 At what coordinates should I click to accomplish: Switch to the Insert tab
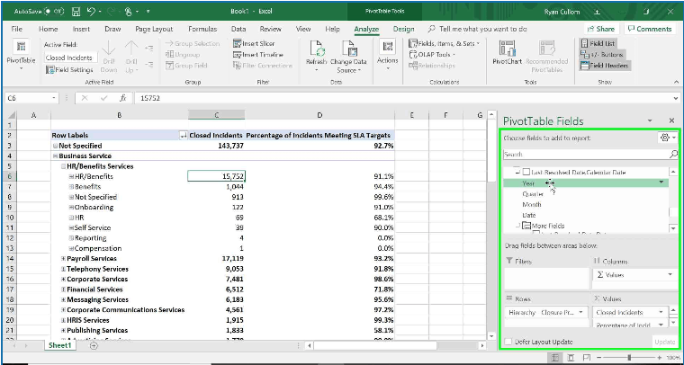(x=81, y=29)
